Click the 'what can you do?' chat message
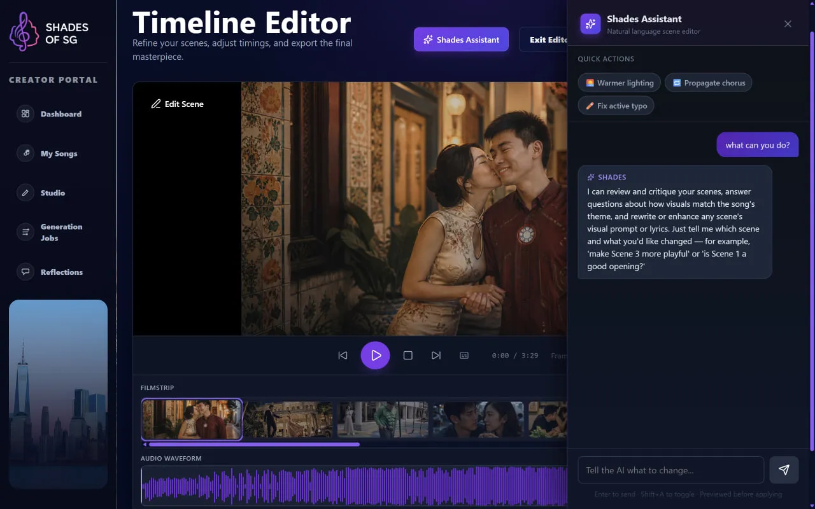The width and height of the screenshot is (815, 509). [x=758, y=145]
